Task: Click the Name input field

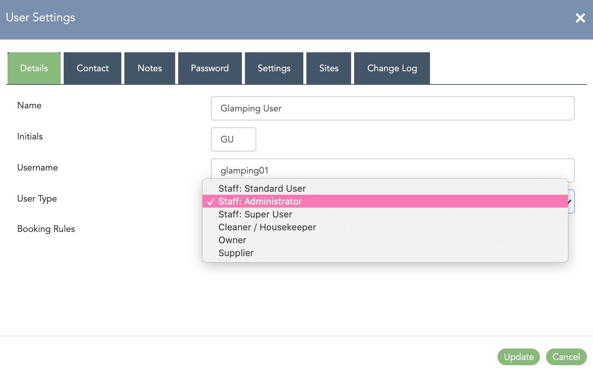Action: tap(392, 108)
